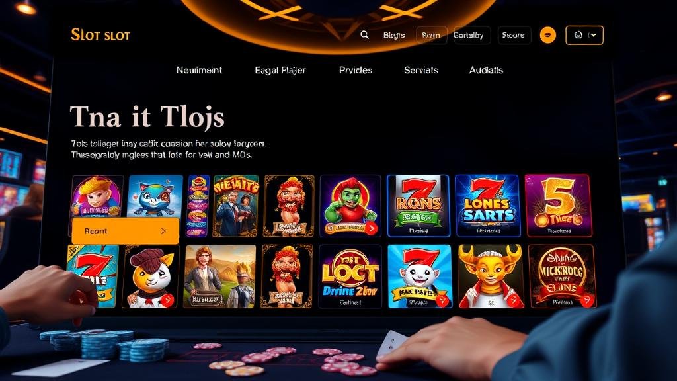Open the Audiatis menu item

[x=486, y=70]
